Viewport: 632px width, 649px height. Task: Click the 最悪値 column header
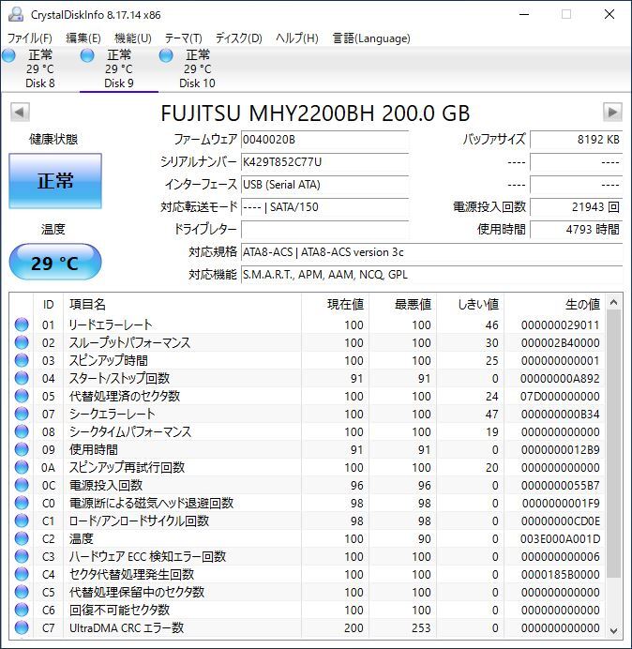point(402,305)
